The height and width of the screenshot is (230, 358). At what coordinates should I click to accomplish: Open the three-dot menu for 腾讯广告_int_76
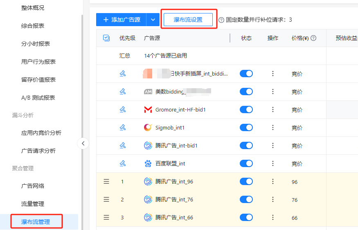pyautogui.click(x=273, y=199)
